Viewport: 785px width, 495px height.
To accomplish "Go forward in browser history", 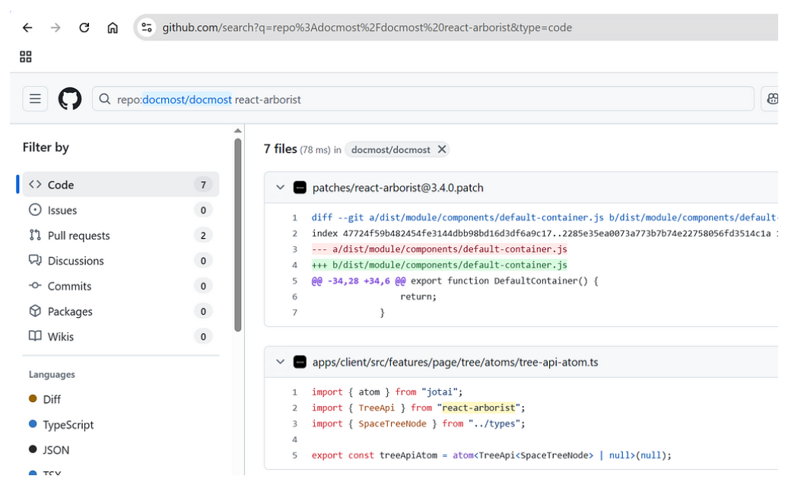I will click(x=56, y=27).
